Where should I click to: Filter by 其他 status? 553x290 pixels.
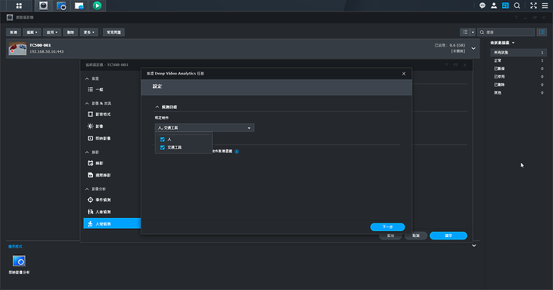pos(518,93)
